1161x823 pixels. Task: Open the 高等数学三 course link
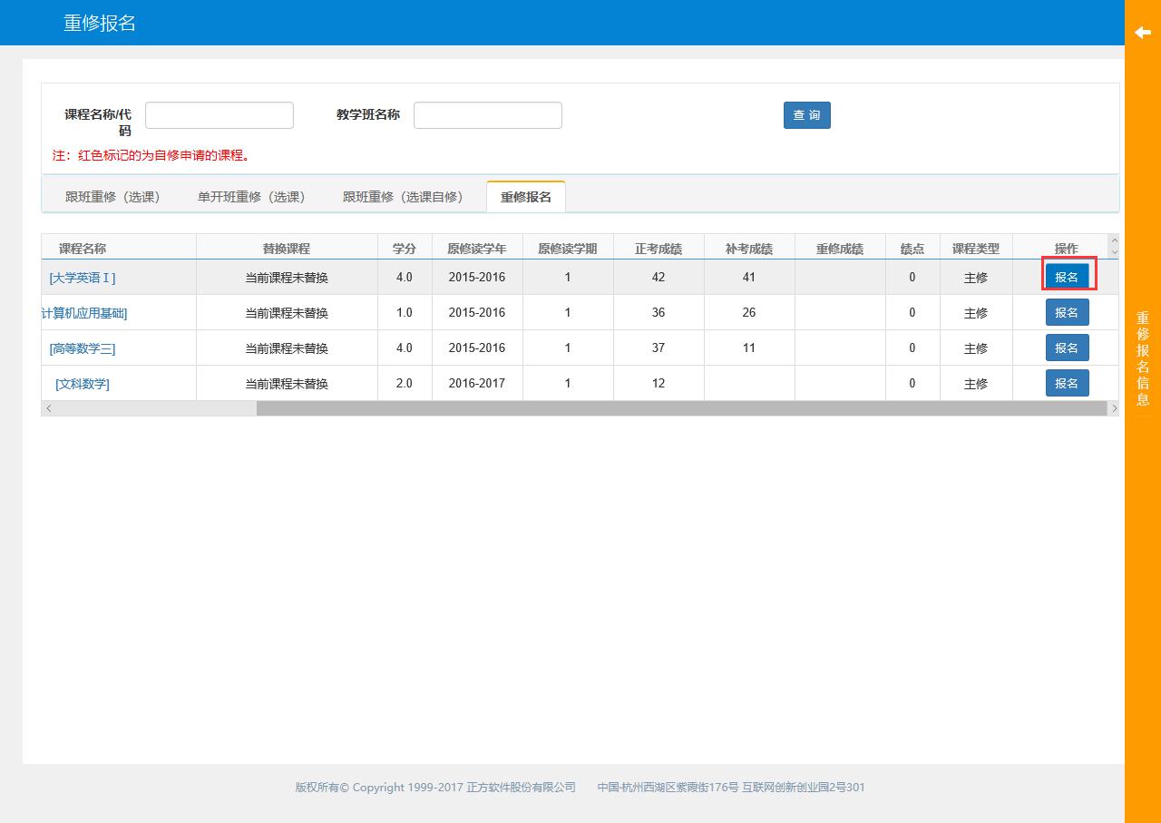[x=81, y=348]
